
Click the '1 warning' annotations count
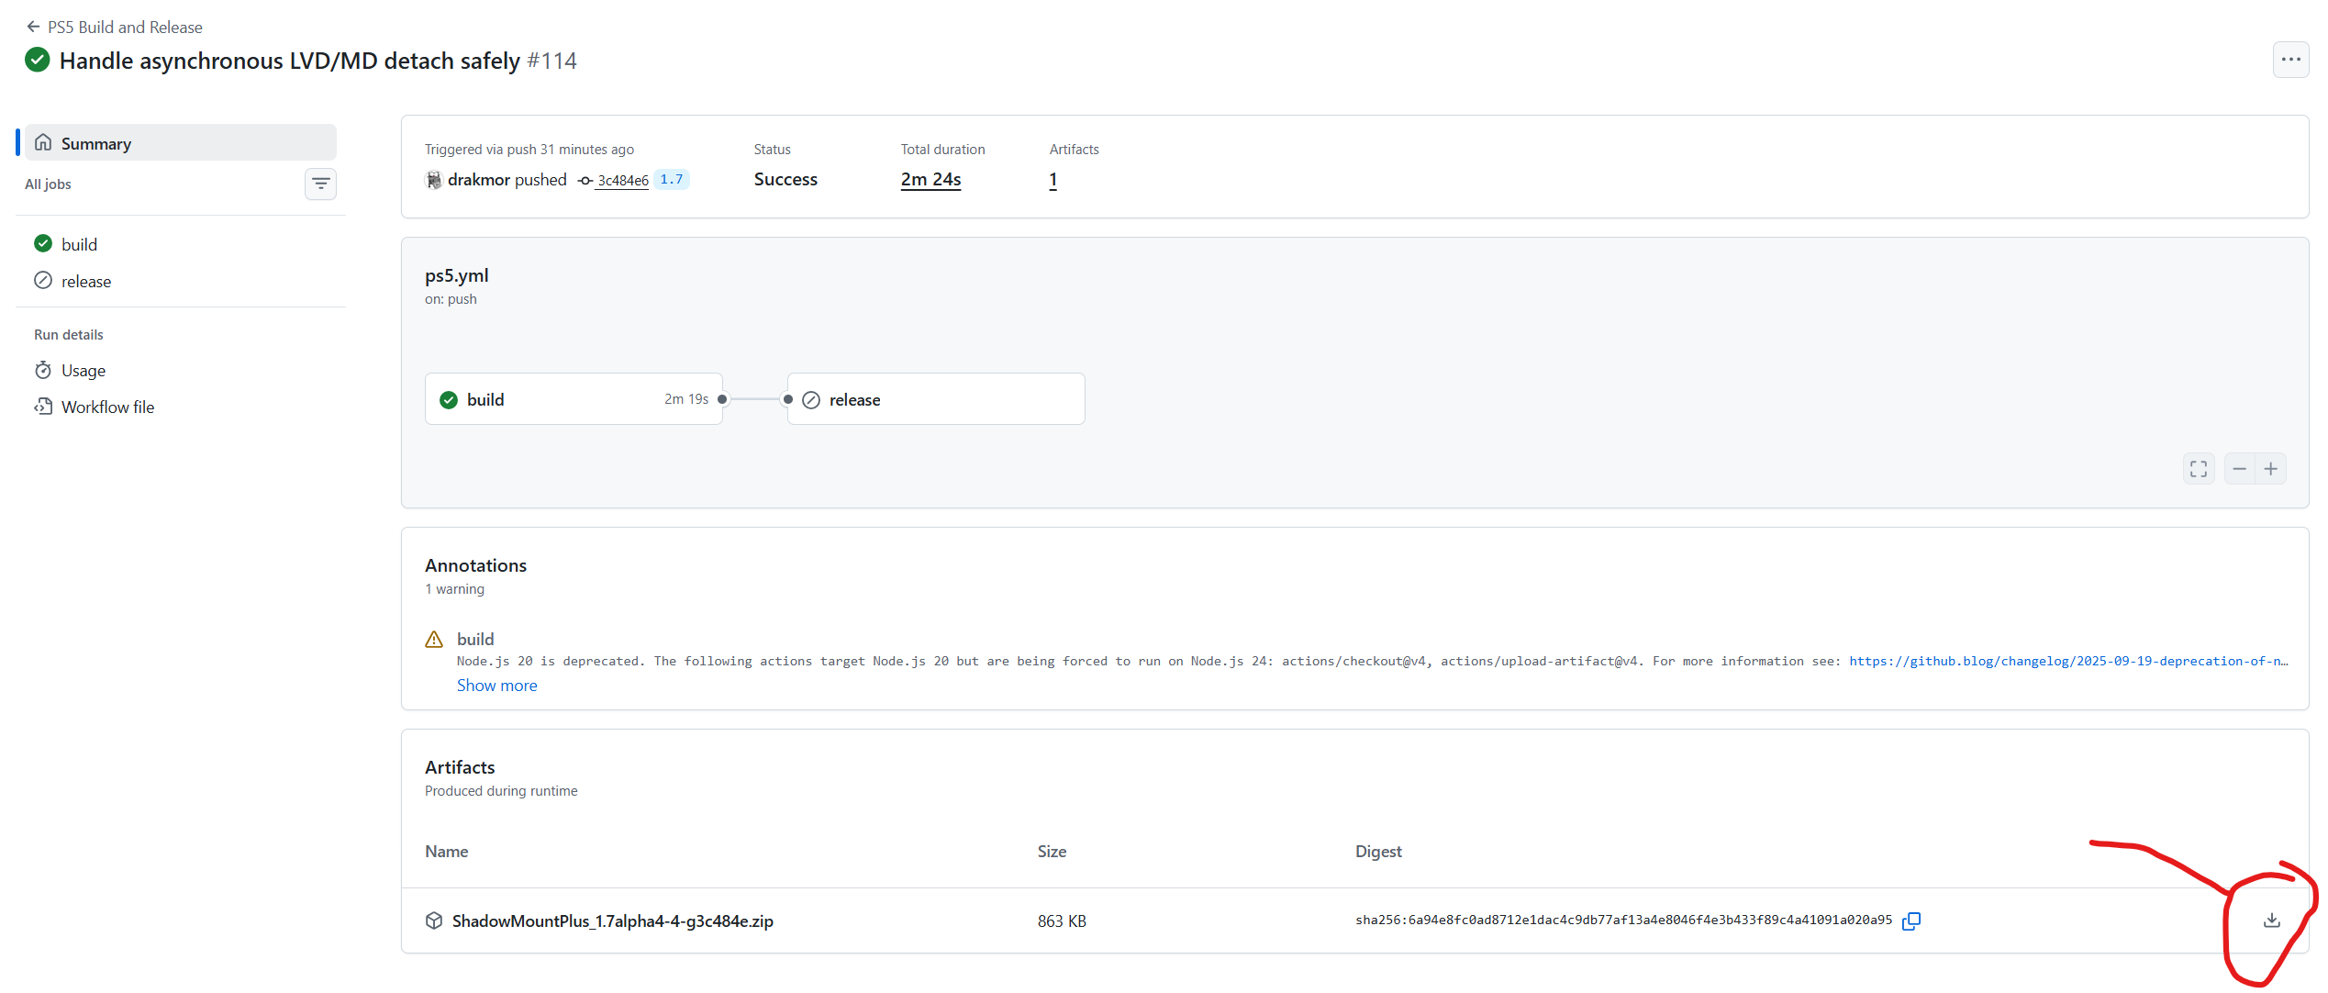tap(455, 589)
